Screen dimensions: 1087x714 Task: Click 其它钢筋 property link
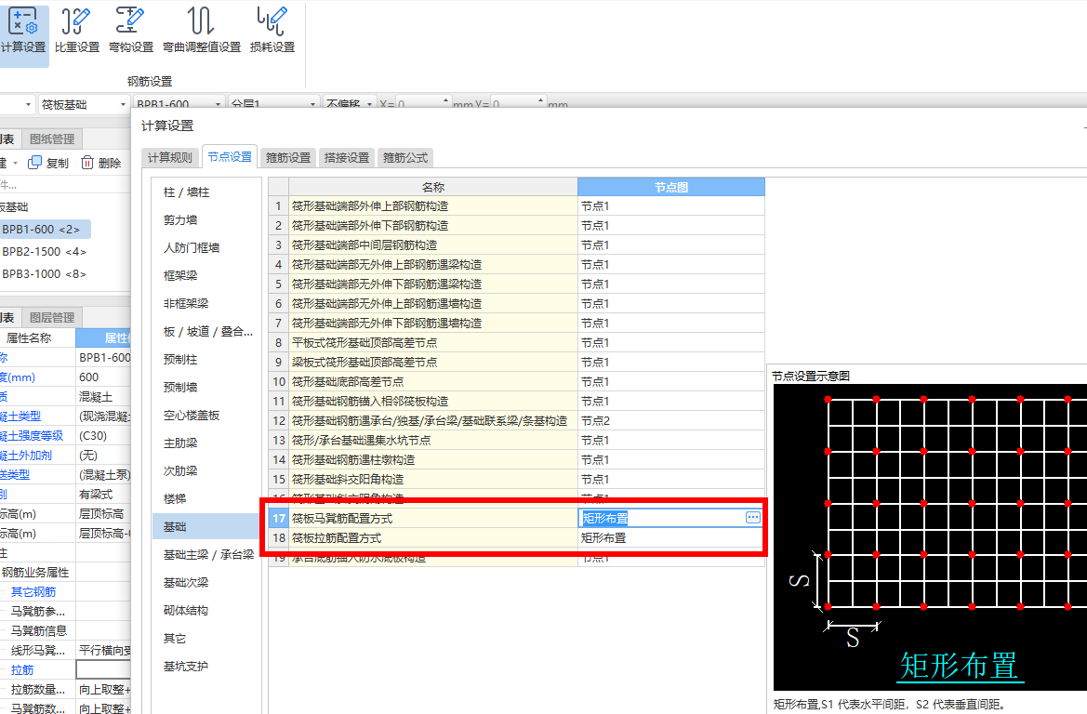pyautogui.click(x=33, y=591)
